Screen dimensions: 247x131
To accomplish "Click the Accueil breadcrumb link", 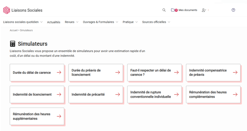I will [14, 30].
